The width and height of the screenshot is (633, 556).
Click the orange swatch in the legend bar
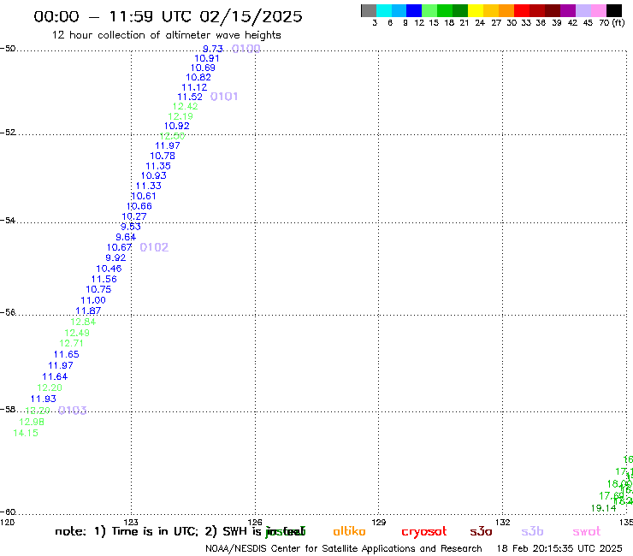point(506,10)
